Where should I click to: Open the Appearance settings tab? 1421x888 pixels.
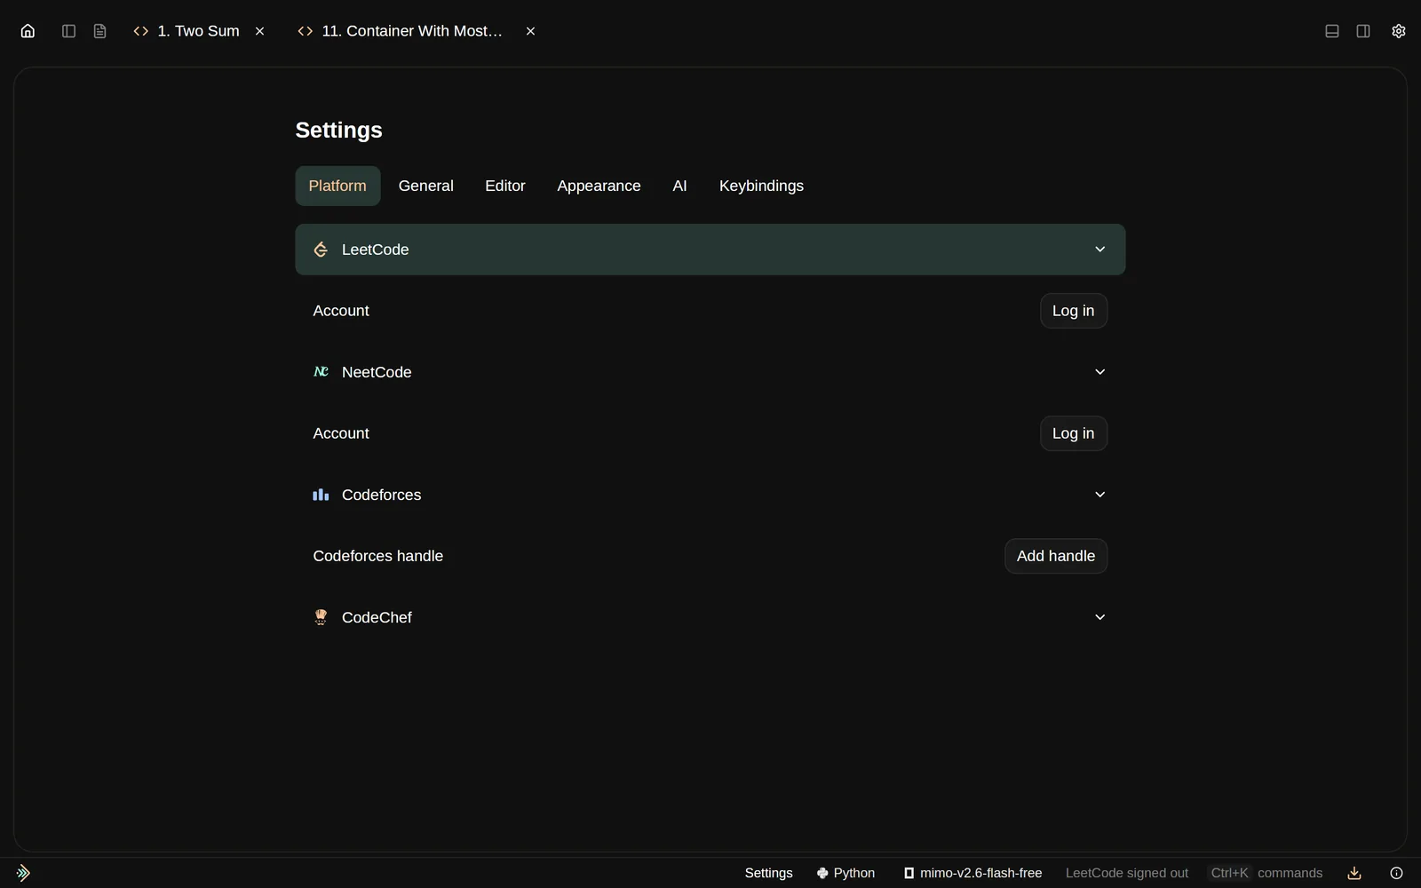point(599,186)
